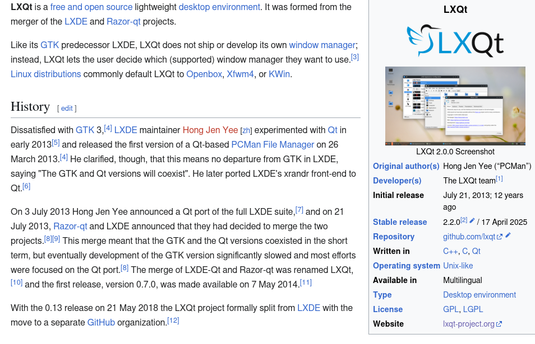535x344 pixels.
Task: Click the 'Multilingual' value in infobox
Action: 462,280
